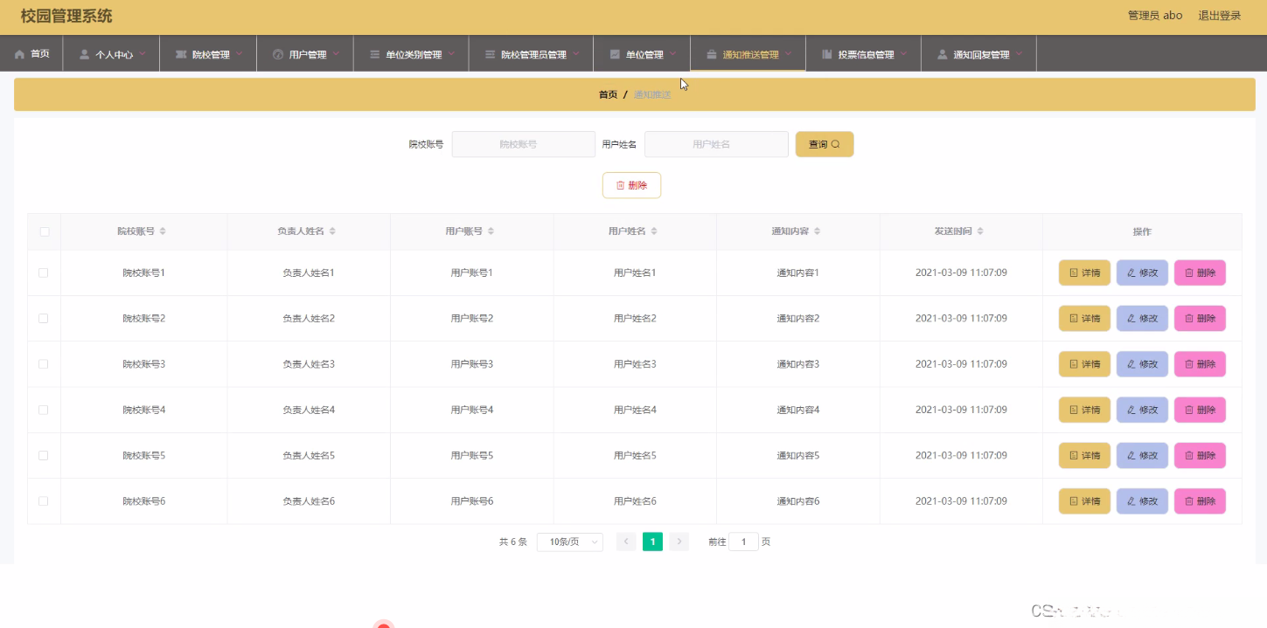This screenshot has width=1267, height=628.
Task: Open 详情 for row 院校账号4
Action: tap(1084, 410)
